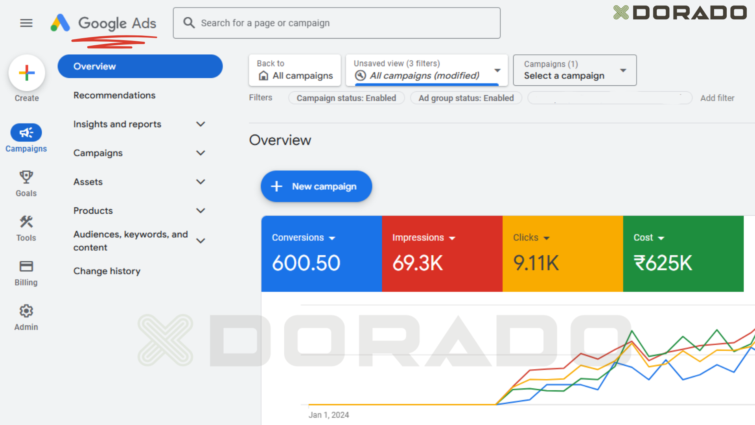
Task: Click the Add filter link
Action: click(x=717, y=98)
